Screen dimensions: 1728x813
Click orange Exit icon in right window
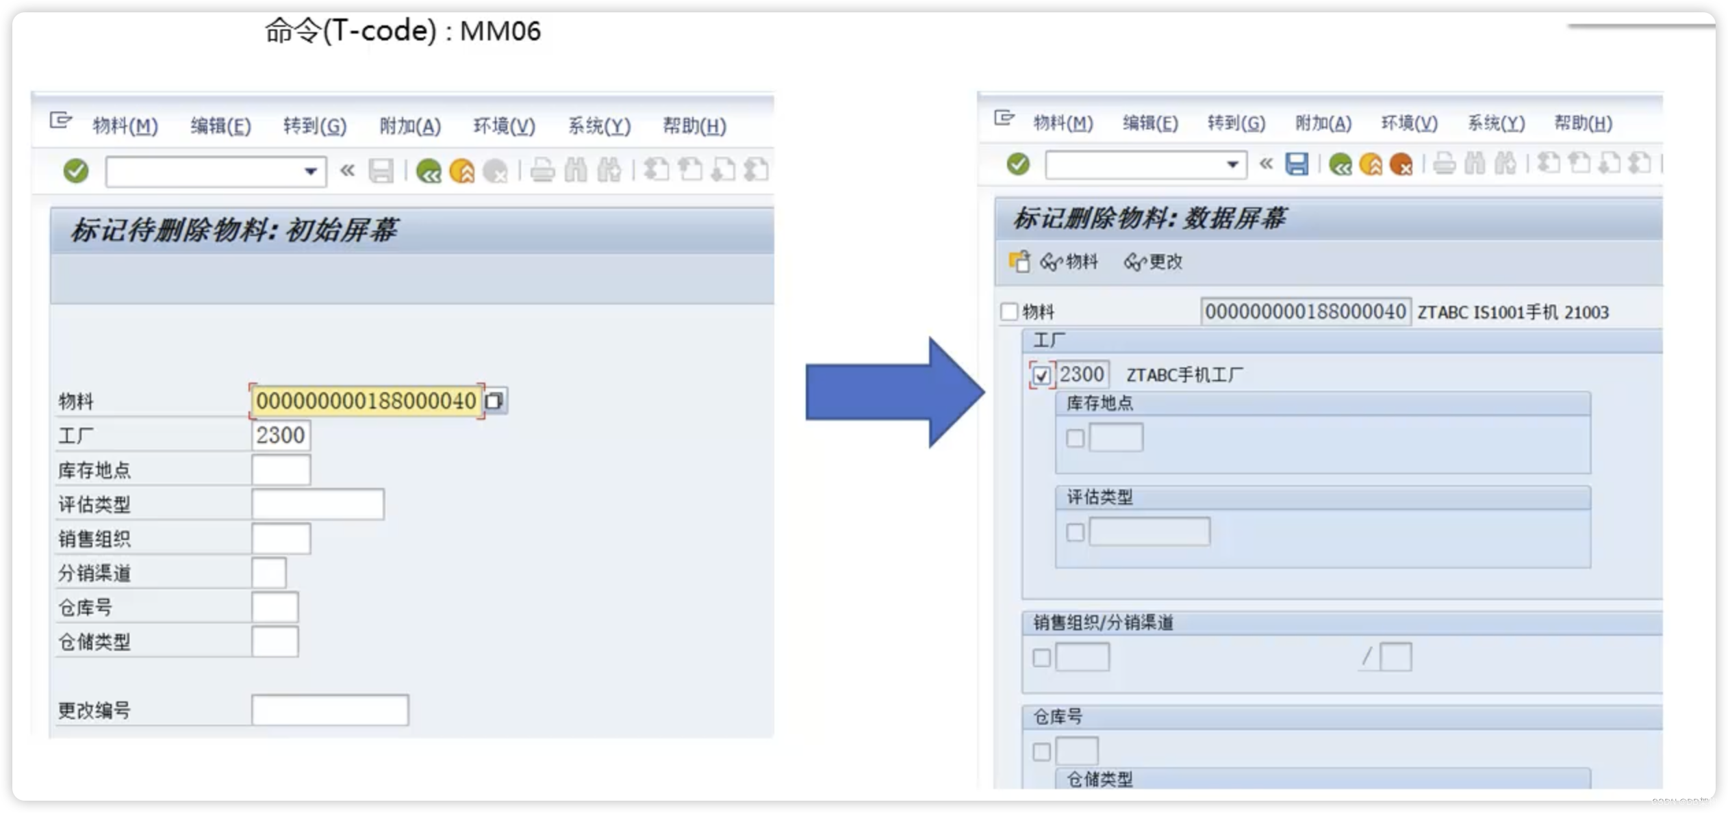(x=1371, y=164)
